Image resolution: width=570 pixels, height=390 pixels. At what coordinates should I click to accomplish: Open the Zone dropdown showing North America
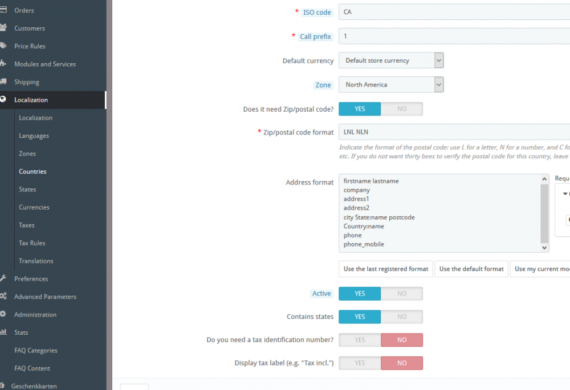391,85
